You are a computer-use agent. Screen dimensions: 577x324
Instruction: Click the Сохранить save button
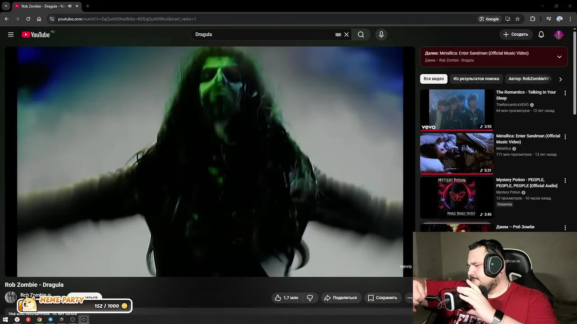[383, 297]
